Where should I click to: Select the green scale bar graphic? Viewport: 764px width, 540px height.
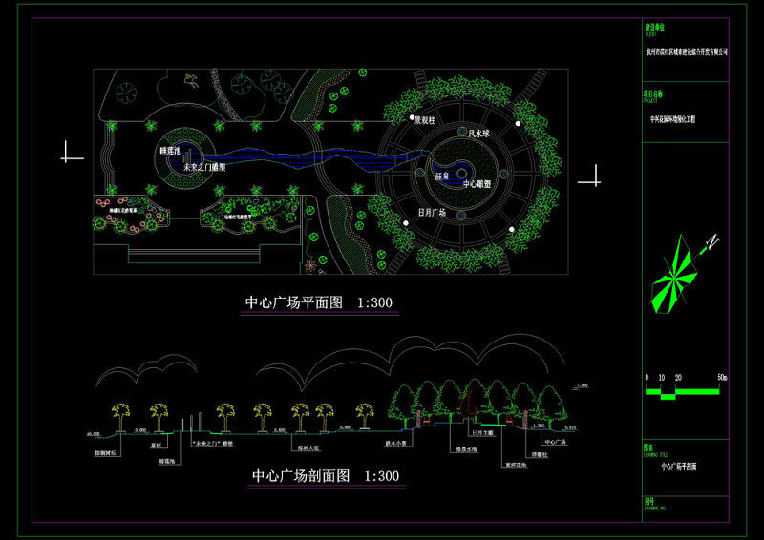click(x=683, y=392)
